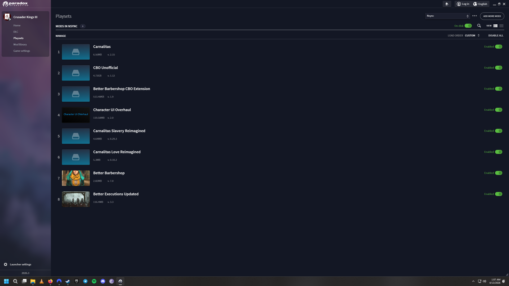Viewport: 509px width, 286px height.
Task: Open Windows taskbar search
Action: [15, 281]
